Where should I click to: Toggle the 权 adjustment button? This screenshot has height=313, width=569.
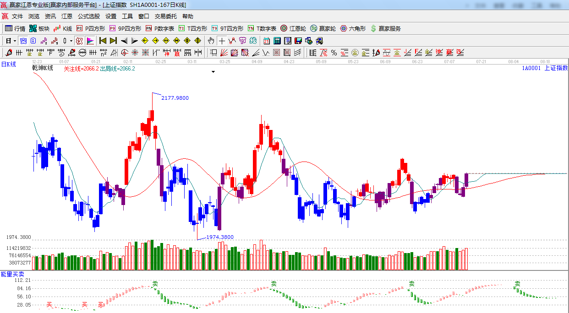coord(79,41)
